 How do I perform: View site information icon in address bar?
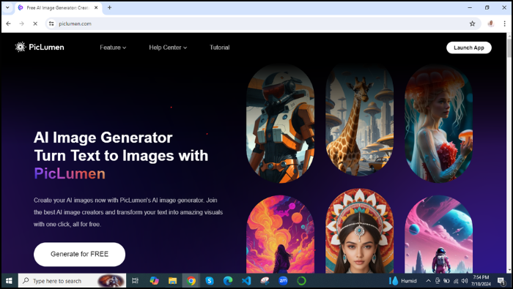click(x=51, y=23)
